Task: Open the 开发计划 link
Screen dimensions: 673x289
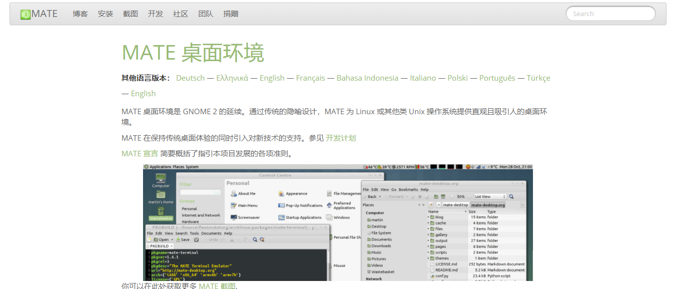Action: (341, 138)
